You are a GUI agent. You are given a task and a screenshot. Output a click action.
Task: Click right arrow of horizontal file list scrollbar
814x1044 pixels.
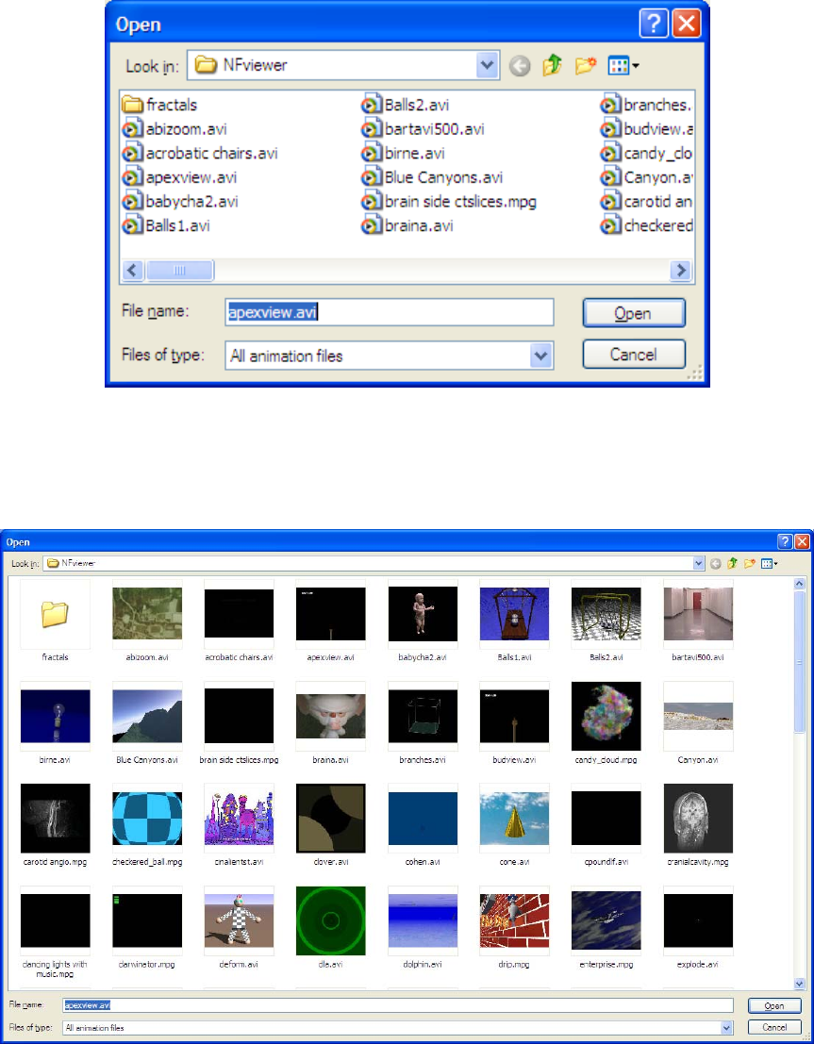[680, 271]
